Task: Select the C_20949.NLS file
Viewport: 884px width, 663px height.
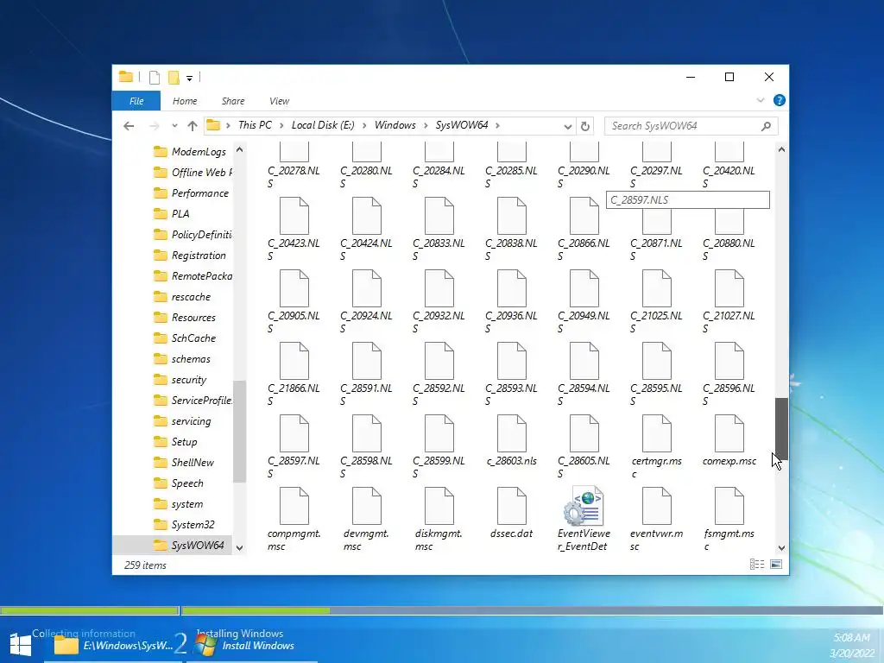Action: tap(584, 301)
